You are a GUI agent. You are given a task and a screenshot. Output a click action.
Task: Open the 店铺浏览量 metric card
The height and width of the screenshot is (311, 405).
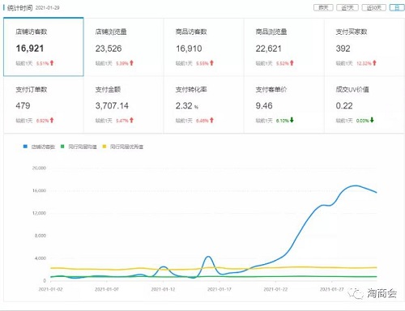point(123,47)
